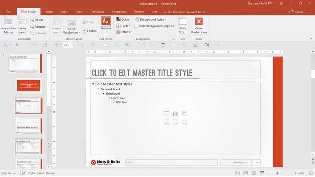Click the zoom out minus button
The width and height of the screenshot is (315, 177).
tap(268, 173)
